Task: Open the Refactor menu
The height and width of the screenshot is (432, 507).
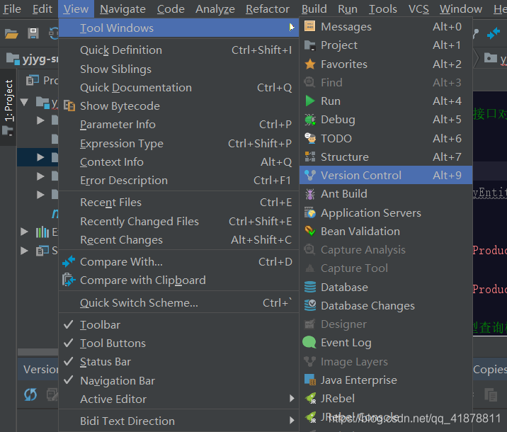Action: pyautogui.click(x=268, y=8)
